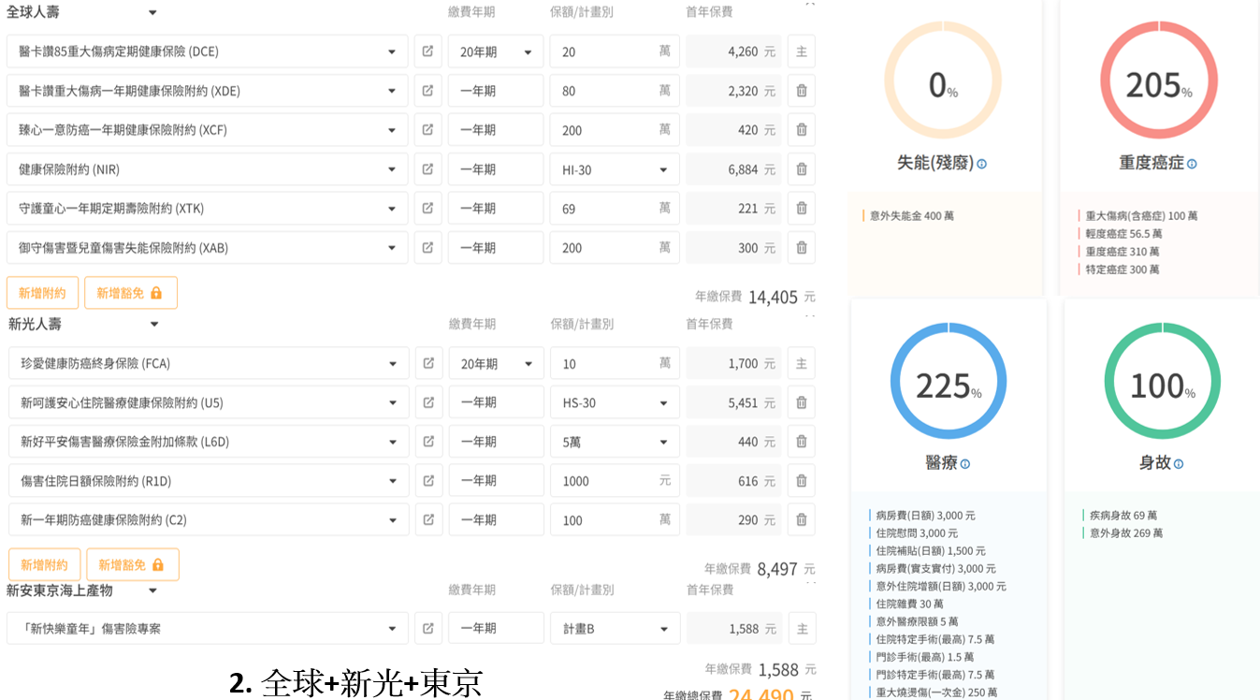Open product dropdown for 珍愛健康防癌終身保險 (FCA)
The image size is (1260, 700).
coord(209,363)
